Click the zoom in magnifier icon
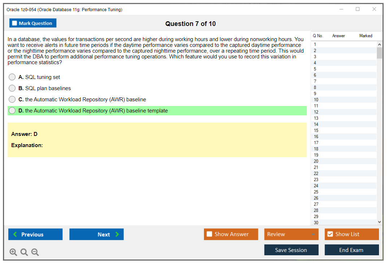This screenshot has height=265, width=388. 13,252
